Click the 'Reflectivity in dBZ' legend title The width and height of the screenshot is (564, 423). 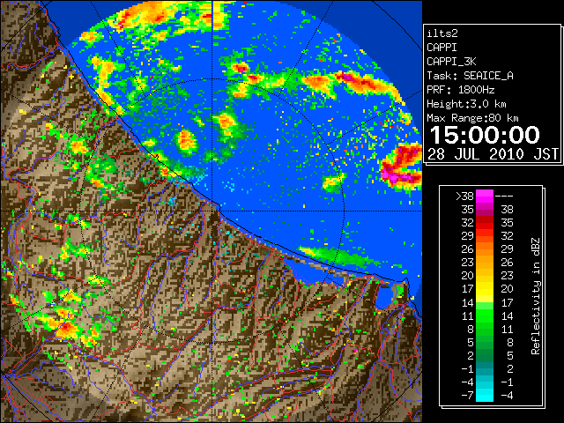pyautogui.click(x=536, y=296)
